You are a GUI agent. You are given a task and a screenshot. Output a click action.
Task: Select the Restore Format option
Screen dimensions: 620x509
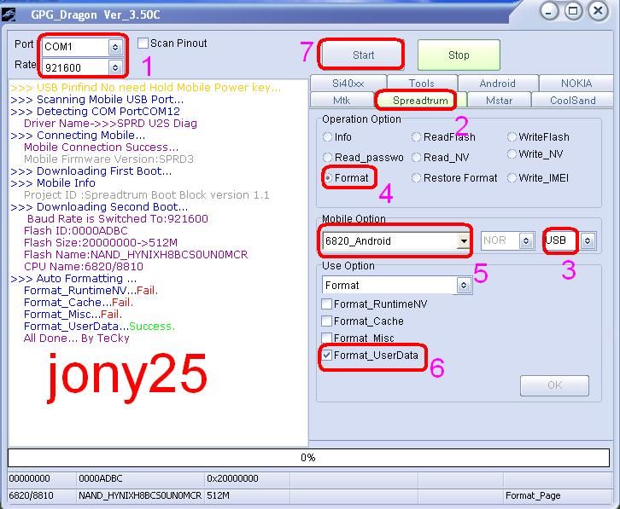coord(417,178)
